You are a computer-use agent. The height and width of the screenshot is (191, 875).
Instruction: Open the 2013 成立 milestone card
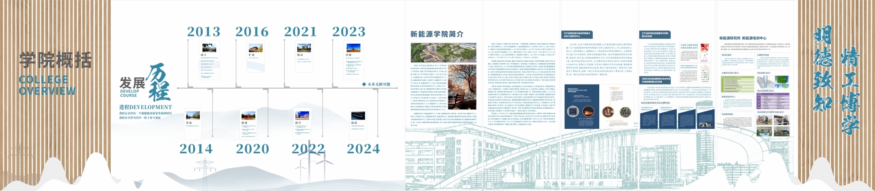209,60
